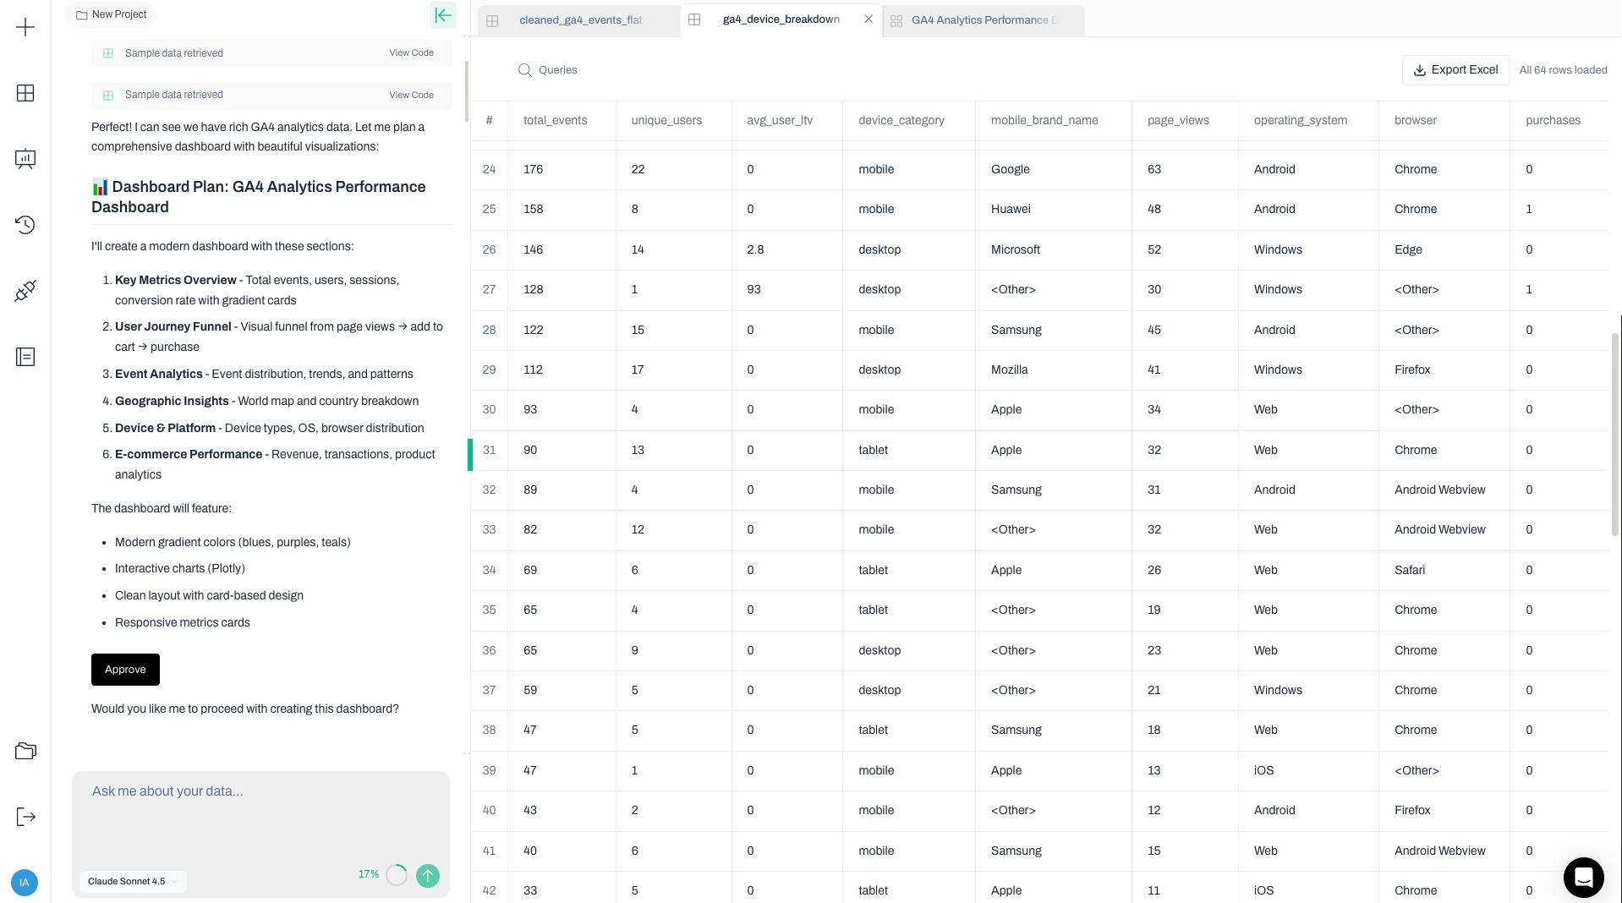Open the tables panel in the sidebar

[25, 93]
